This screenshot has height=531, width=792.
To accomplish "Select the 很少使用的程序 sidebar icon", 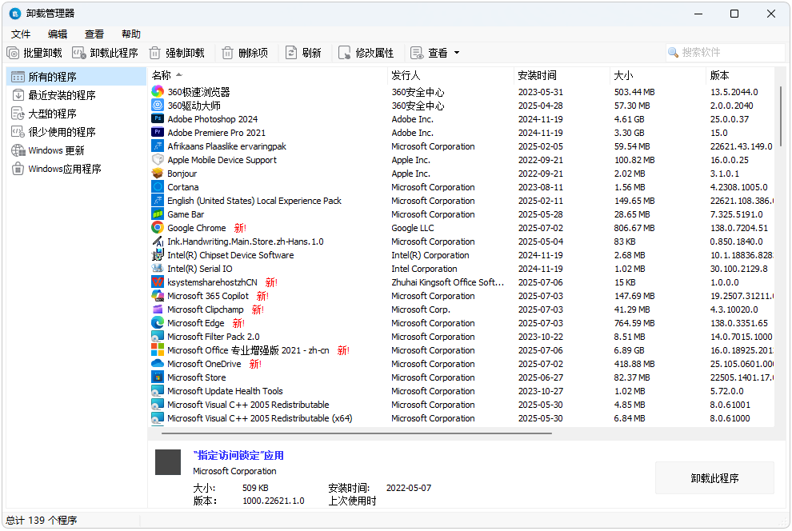I will [x=18, y=131].
